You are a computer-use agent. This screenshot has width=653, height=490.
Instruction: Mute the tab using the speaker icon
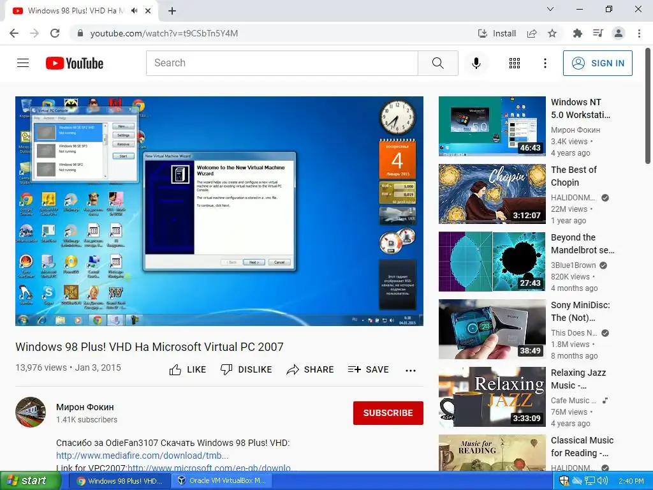tap(134, 11)
